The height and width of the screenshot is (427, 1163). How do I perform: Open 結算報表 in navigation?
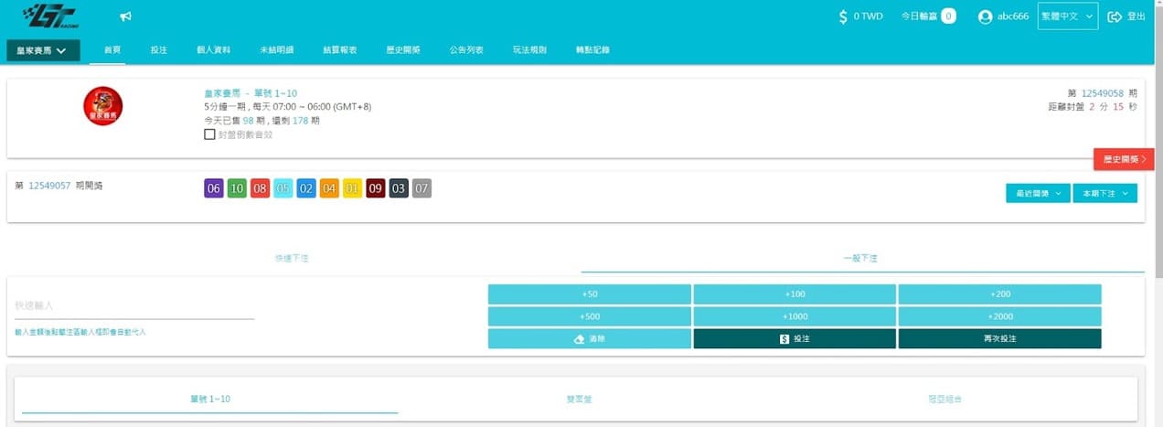click(340, 50)
